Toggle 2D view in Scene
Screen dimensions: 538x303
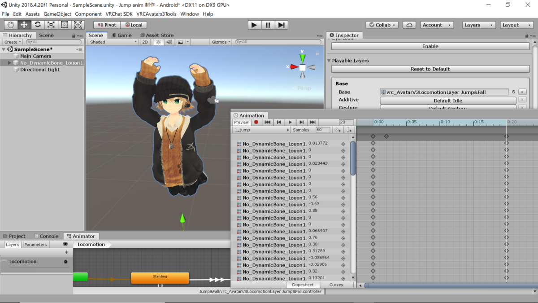pyautogui.click(x=145, y=42)
